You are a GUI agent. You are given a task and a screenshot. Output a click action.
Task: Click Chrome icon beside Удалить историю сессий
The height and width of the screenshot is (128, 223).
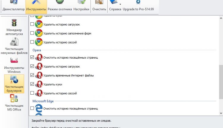pyautogui.click(x=39, y=42)
